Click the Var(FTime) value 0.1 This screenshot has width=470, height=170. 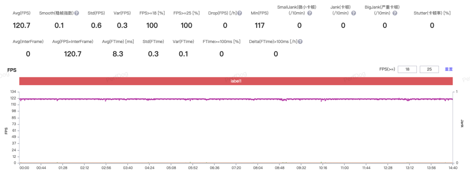(183, 54)
